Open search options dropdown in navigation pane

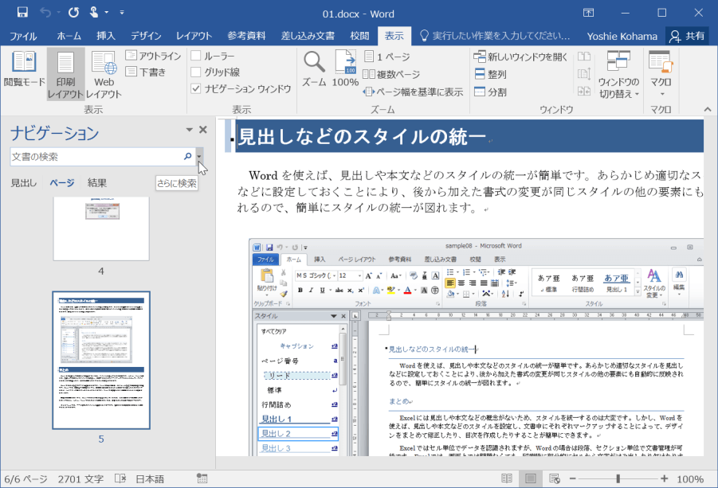[199, 157]
